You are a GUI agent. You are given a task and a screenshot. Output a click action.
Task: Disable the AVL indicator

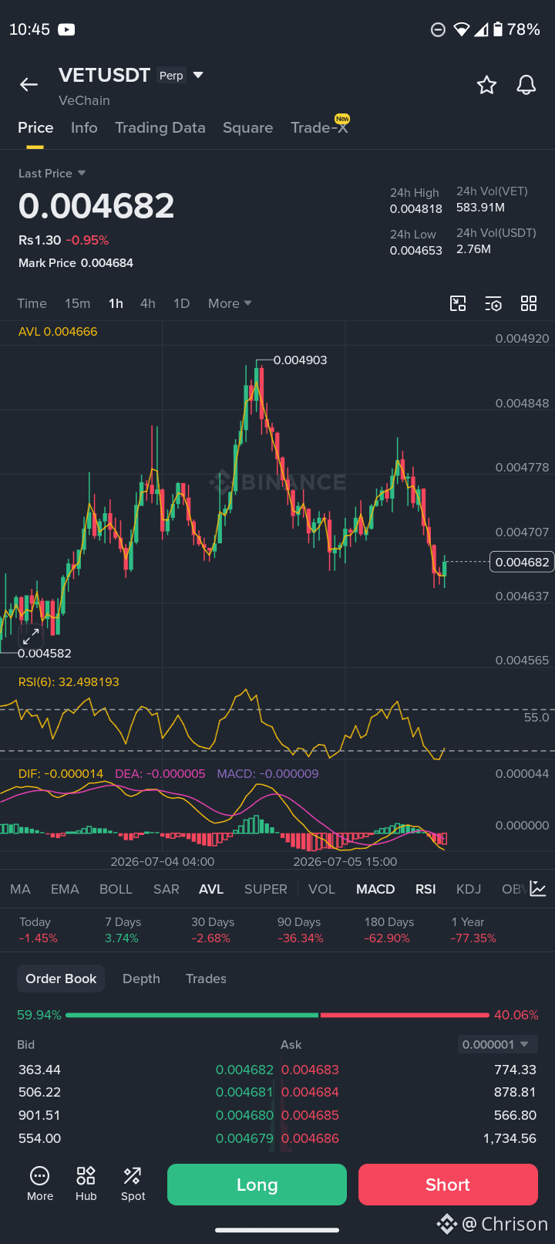(211, 889)
